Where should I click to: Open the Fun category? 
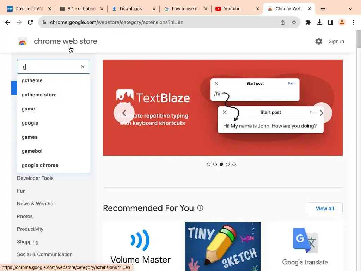[x=21, y=191]
